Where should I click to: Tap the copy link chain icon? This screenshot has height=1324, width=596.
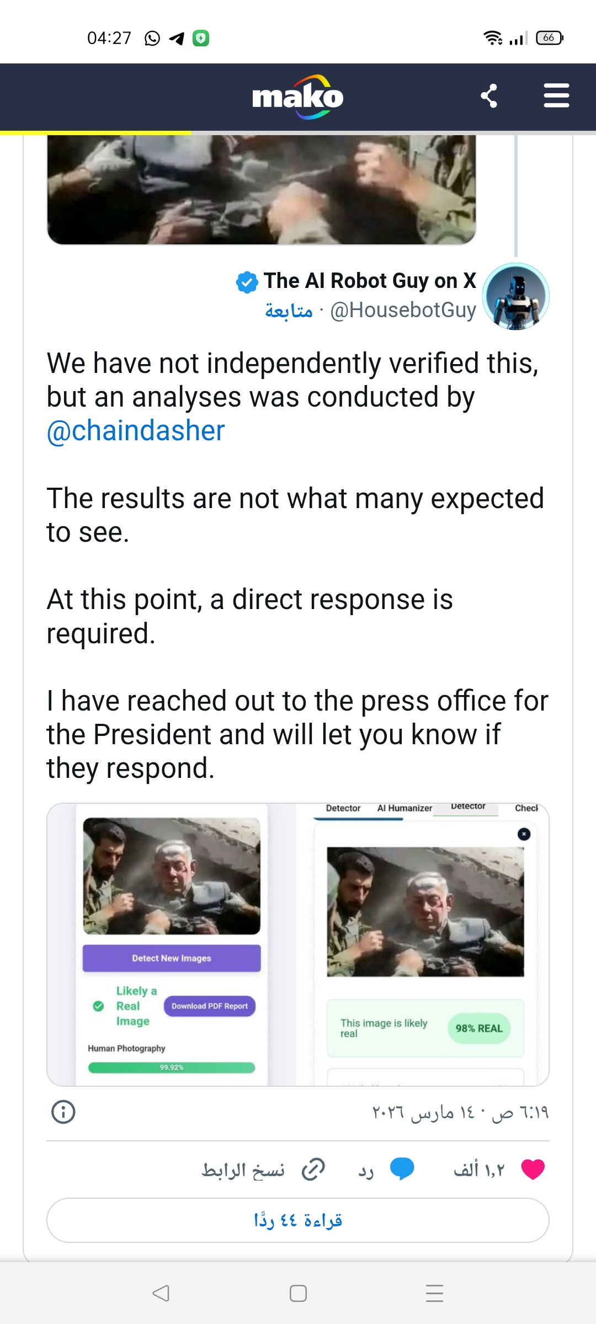click(x=313, y=1170)
